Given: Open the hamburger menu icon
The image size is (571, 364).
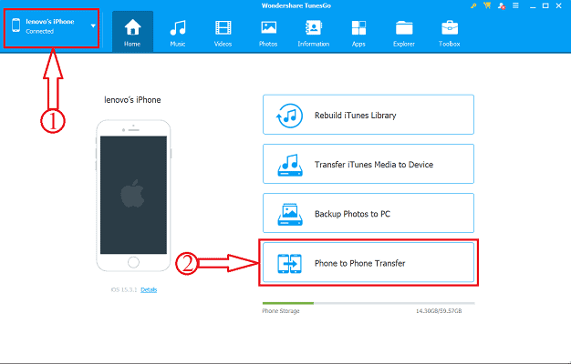Looking at the screenshot, I should [515, 5].
